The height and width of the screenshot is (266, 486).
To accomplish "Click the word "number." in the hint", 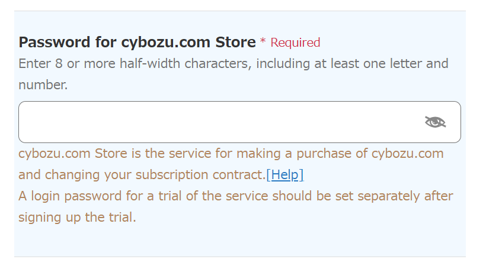I will coord(43,85).
